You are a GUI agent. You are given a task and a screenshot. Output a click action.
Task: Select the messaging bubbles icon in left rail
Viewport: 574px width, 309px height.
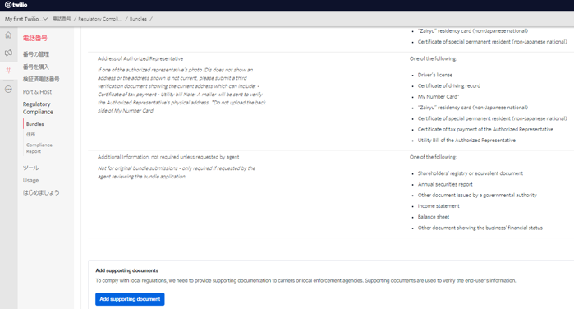(x=8, y=53)
